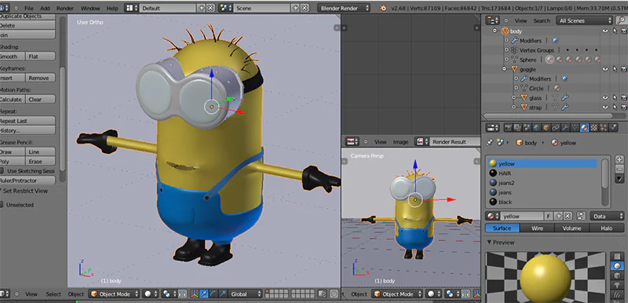This screenshot has width=628, height=303.
Task: Click Calculate motion paths button
Action: pos(12,99)
